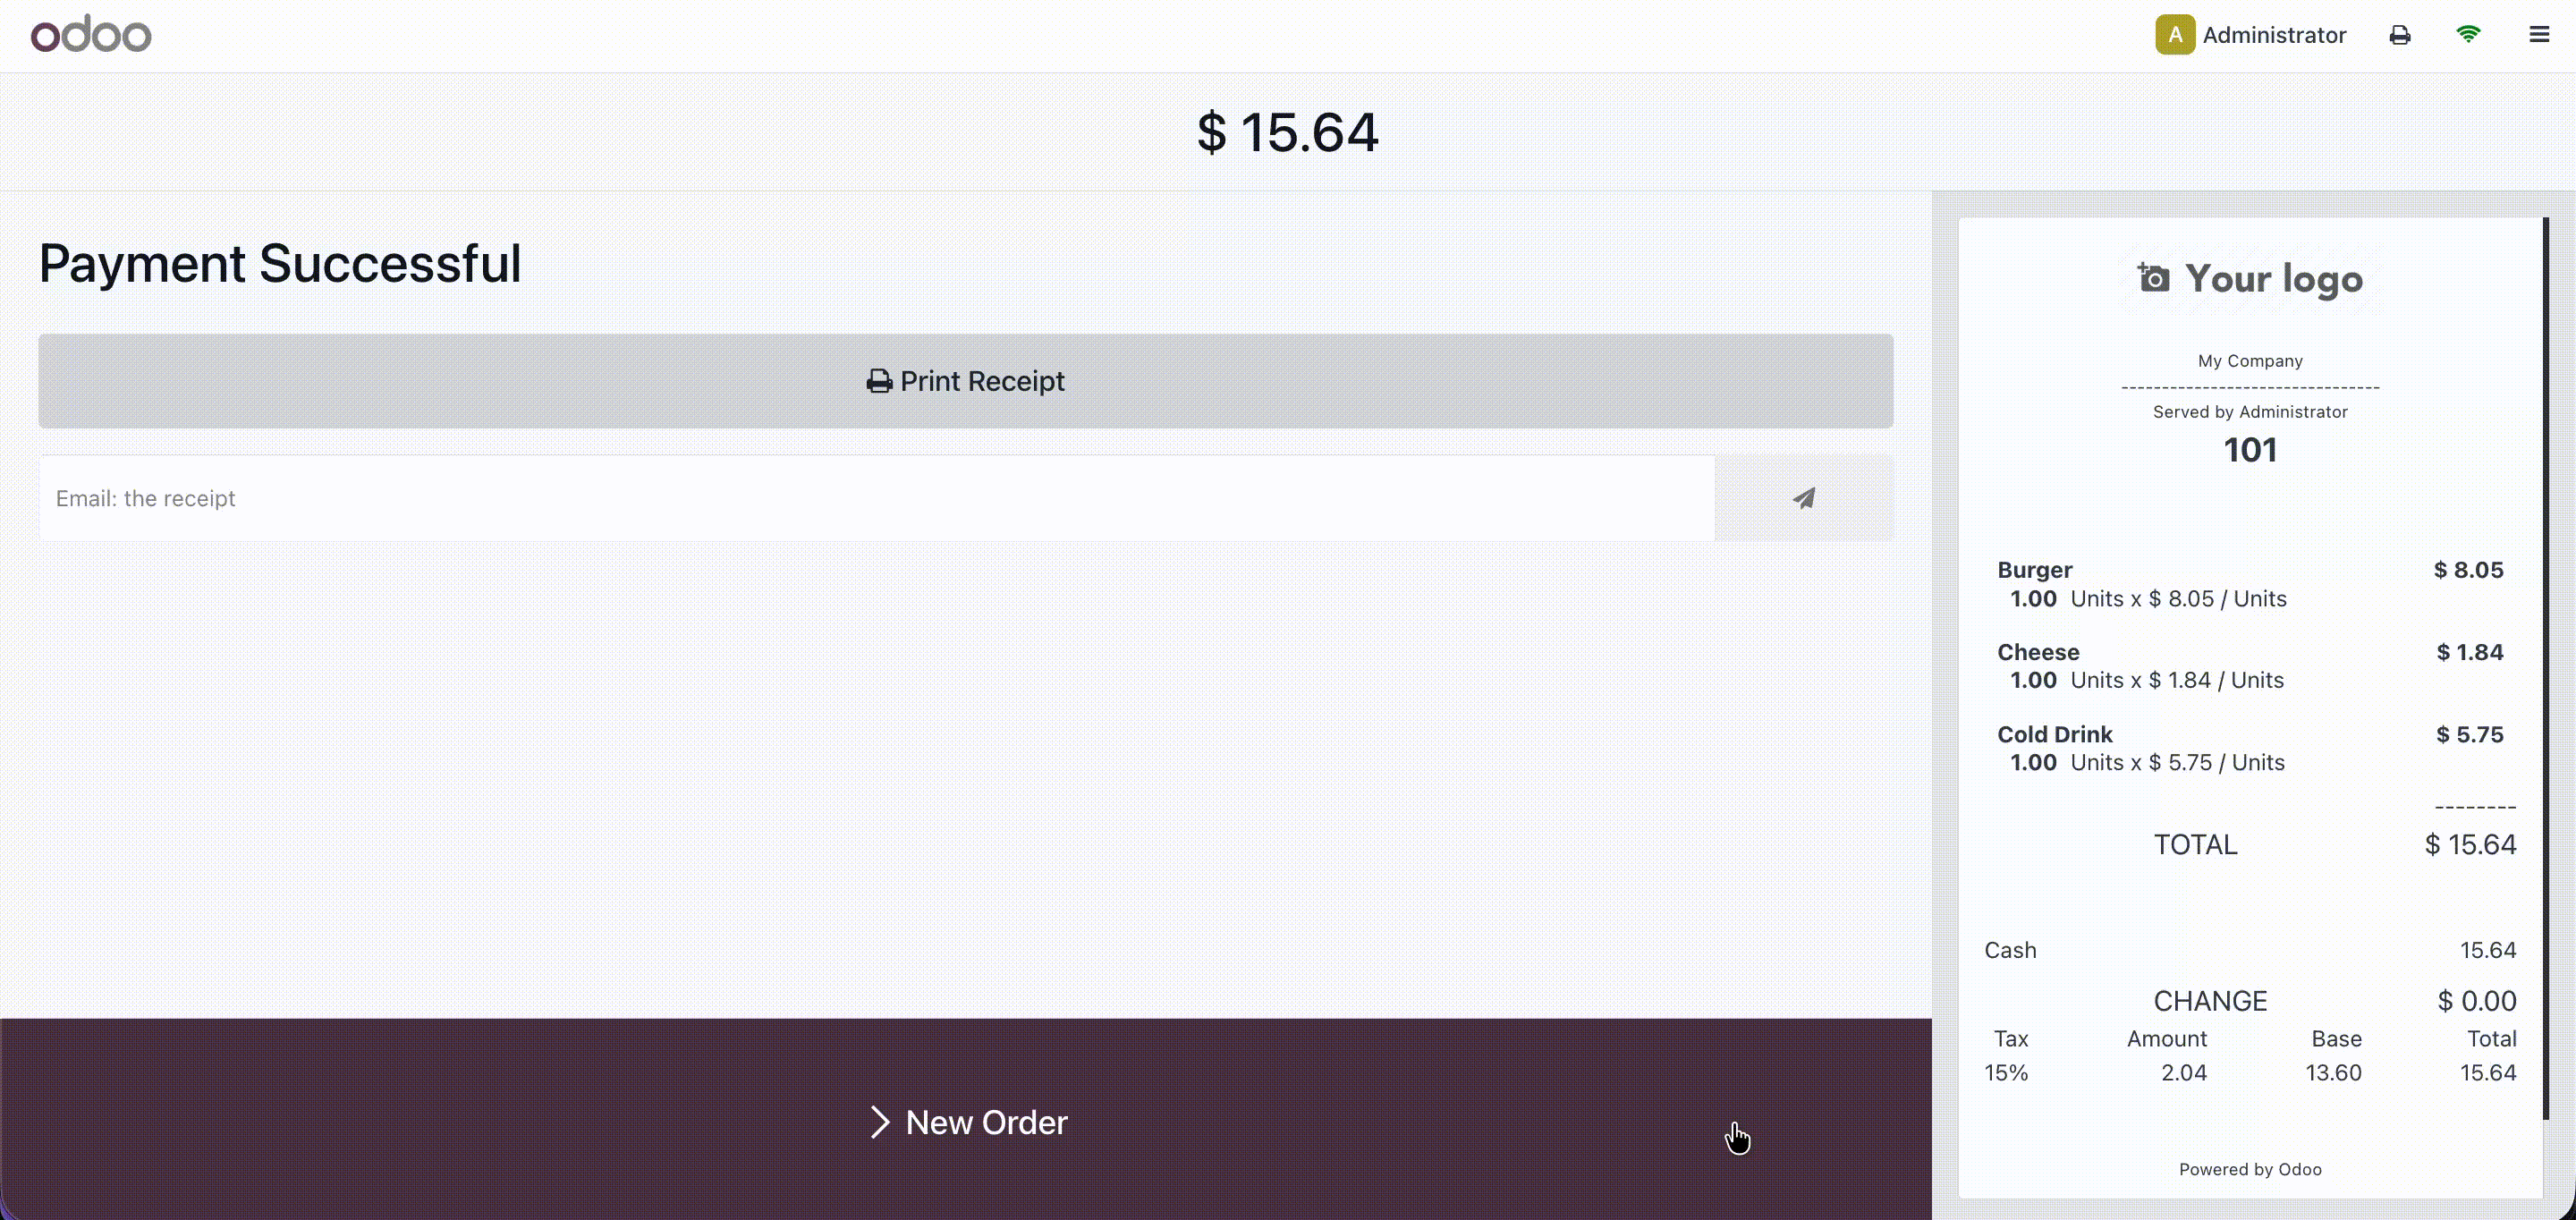Click the printer icon in top bar
2576x1220 pixels.
[x=2399, y=35]
